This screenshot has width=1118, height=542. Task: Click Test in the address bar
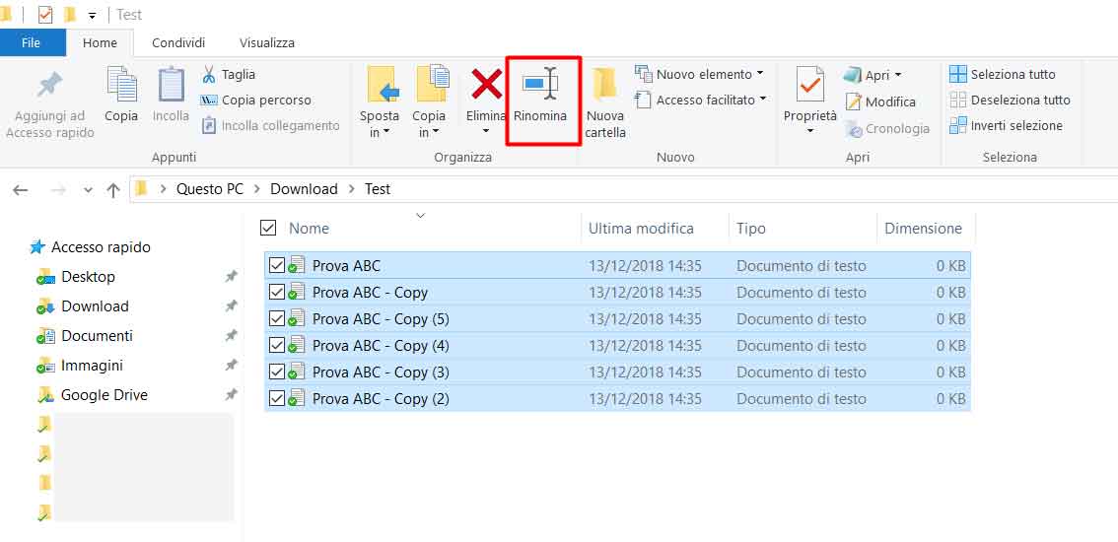[x=378, y=189]
